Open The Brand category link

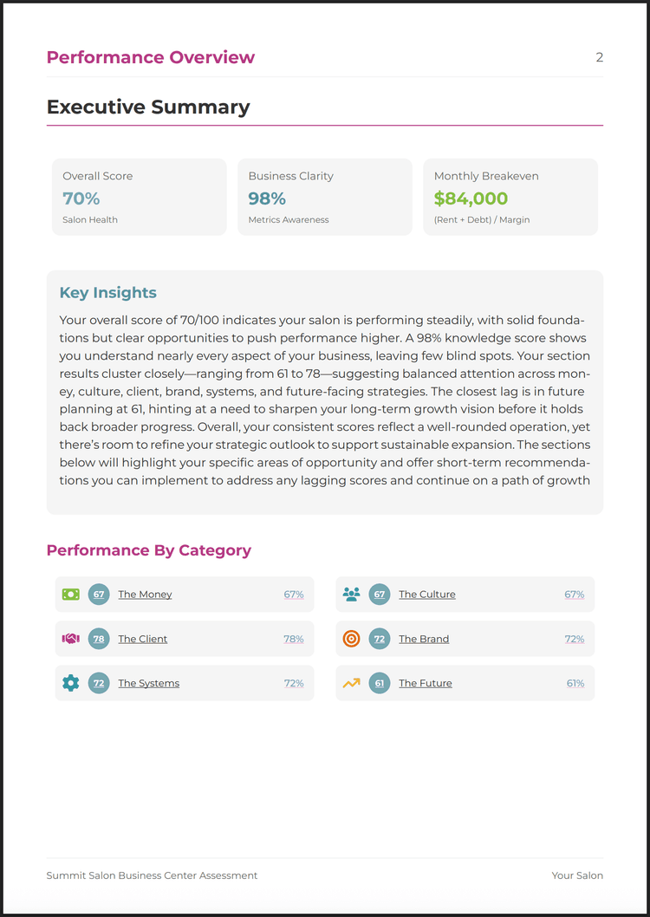click(424, 639)
